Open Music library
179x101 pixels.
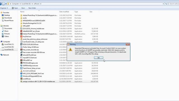click(x=6, y=31)
